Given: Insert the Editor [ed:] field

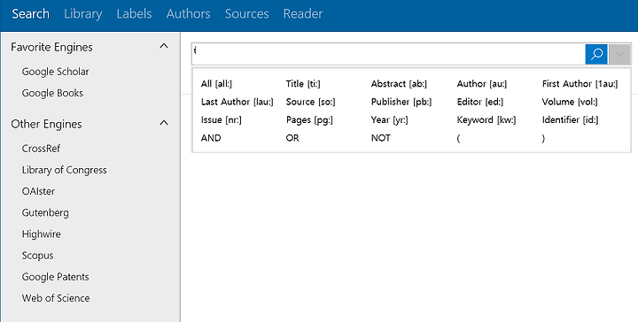Looking at the screenshot, I should coord(480,102).
